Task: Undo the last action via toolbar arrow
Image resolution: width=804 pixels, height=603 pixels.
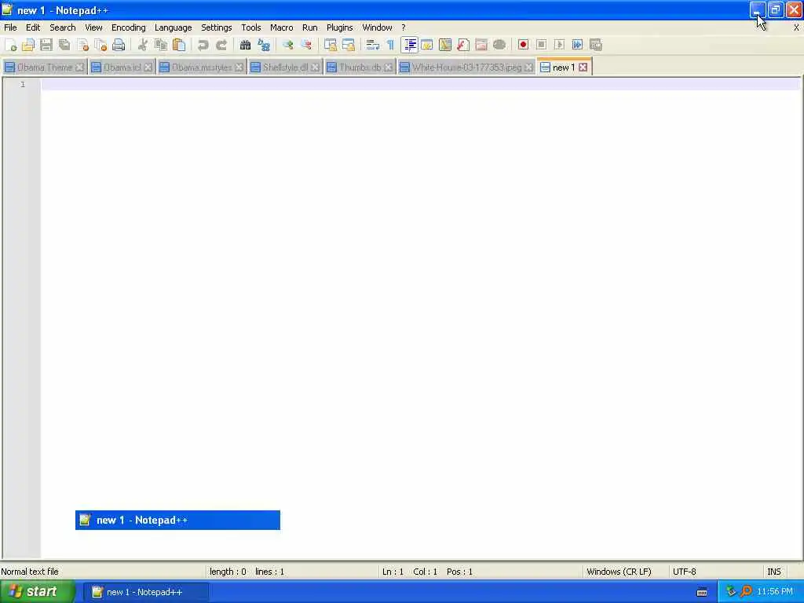Action: tap(203, 45)
